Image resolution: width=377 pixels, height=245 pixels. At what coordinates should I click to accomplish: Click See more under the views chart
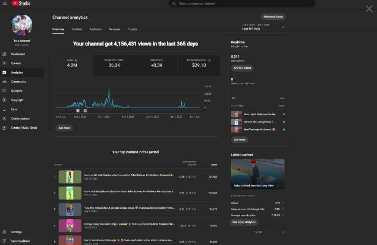[x=64, y=127]
